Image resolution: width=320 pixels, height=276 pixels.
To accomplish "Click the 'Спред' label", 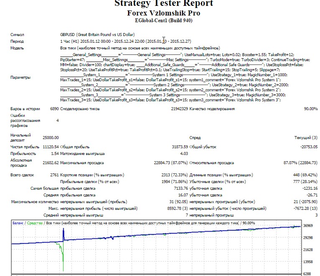I will (x=195, y=138).
